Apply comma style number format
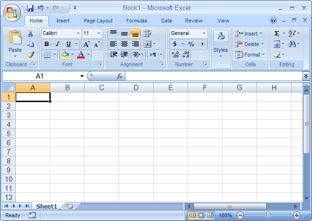 point(202,44)
